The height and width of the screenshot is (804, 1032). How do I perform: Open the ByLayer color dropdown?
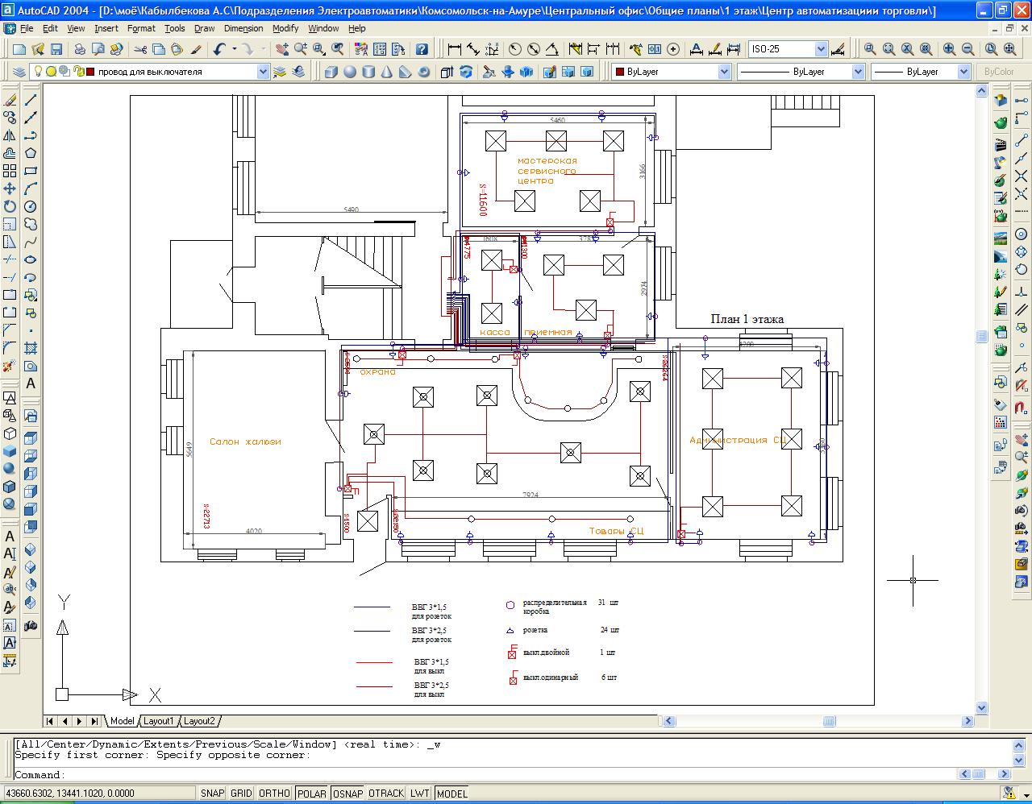click(723, 72)
